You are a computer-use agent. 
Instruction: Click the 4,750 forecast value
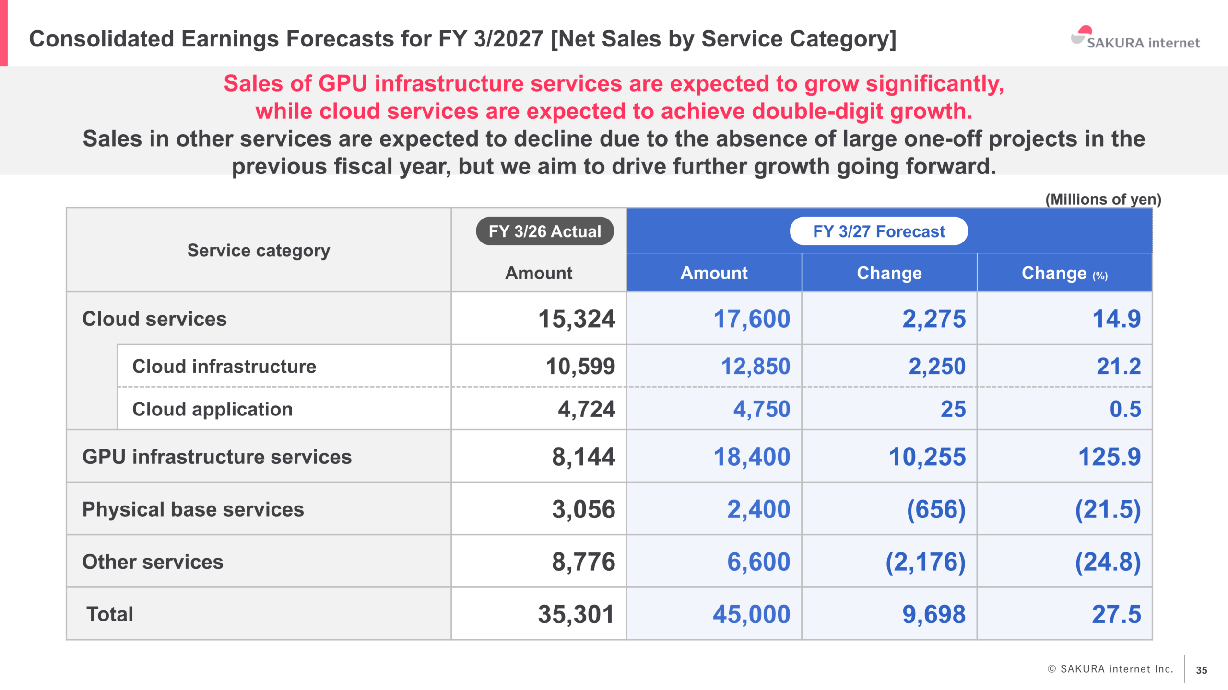point(762,410)
